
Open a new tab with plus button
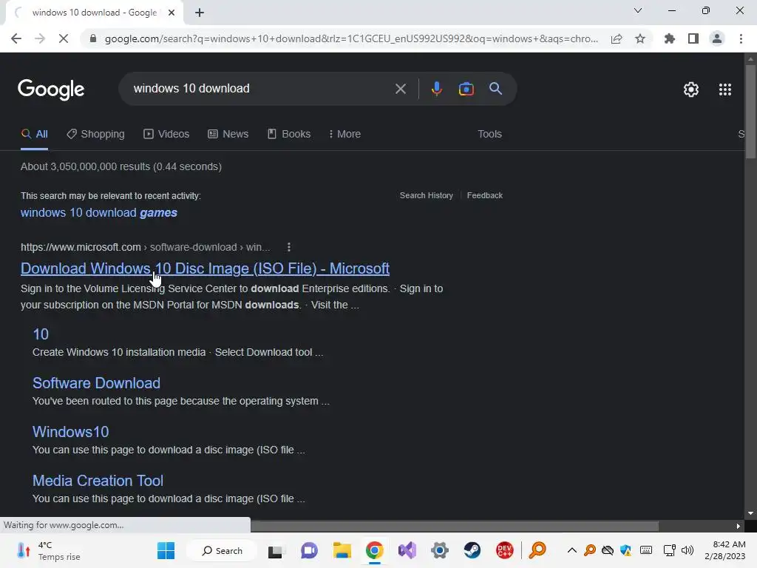coord(200,13)
